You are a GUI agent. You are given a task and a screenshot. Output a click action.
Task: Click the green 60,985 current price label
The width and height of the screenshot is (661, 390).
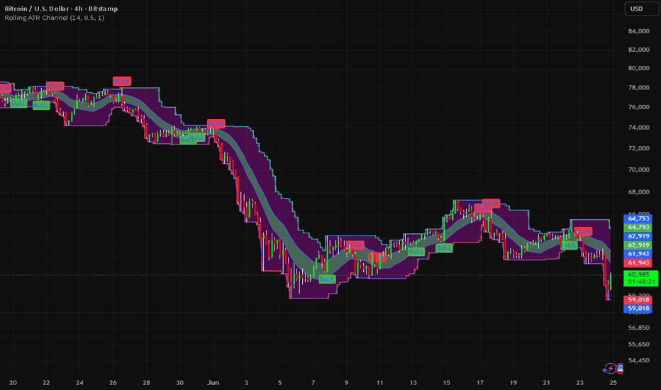click(x=640, y=278)
